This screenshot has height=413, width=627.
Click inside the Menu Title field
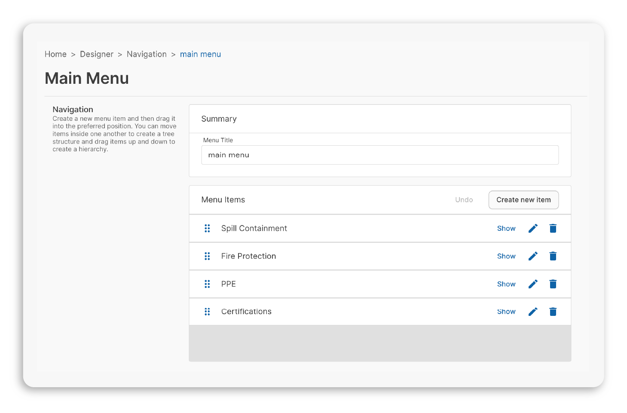point(380,155)
